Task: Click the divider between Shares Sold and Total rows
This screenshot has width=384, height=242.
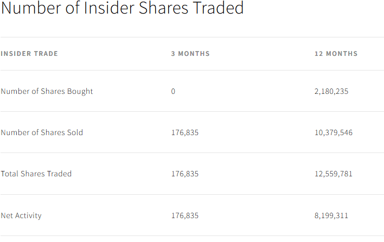Action: pyautogui.click(x=192, y=153)
